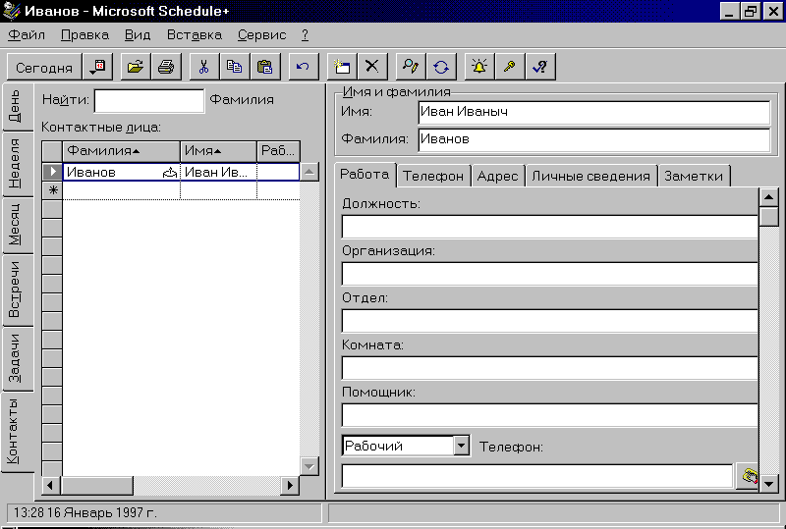Click the Open folder toolbar icon

pyautogui.click(x=136, y=67)
